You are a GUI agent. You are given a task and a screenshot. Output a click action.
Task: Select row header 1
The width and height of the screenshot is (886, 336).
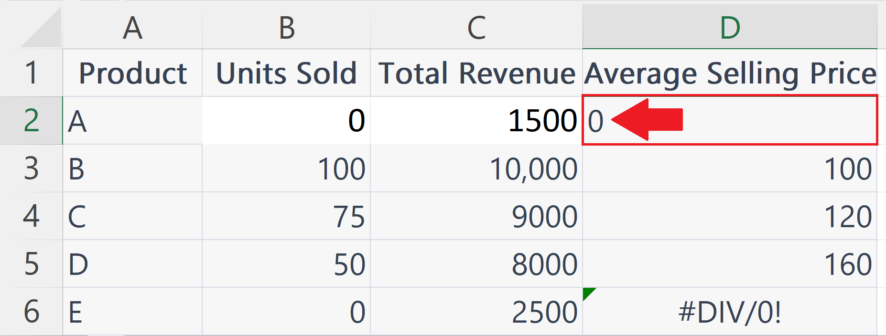(31, 73)
